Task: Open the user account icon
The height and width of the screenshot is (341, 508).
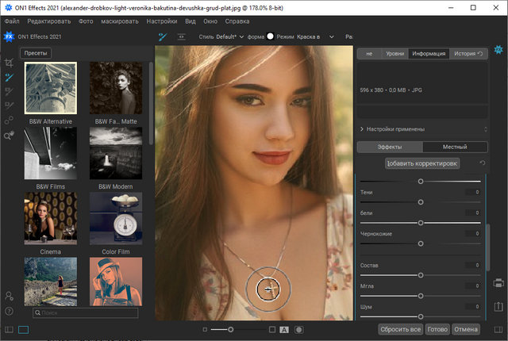Action: [9, 297]
